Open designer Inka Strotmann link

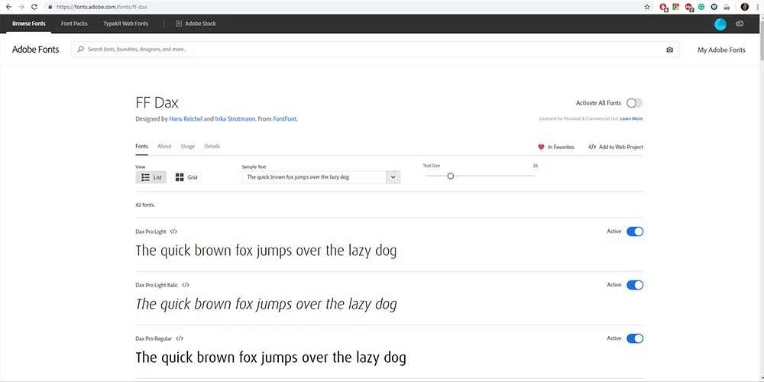click(235, 119)
